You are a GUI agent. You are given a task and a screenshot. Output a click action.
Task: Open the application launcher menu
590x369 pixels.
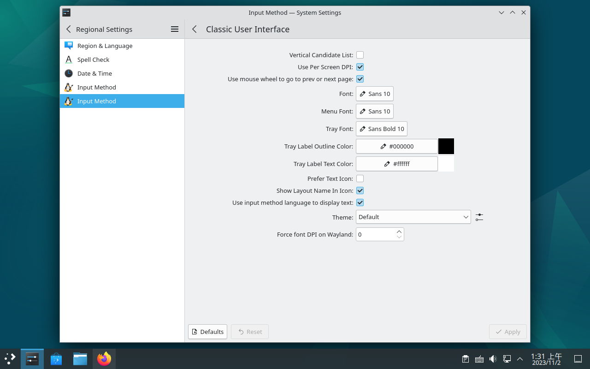(10, 358)
